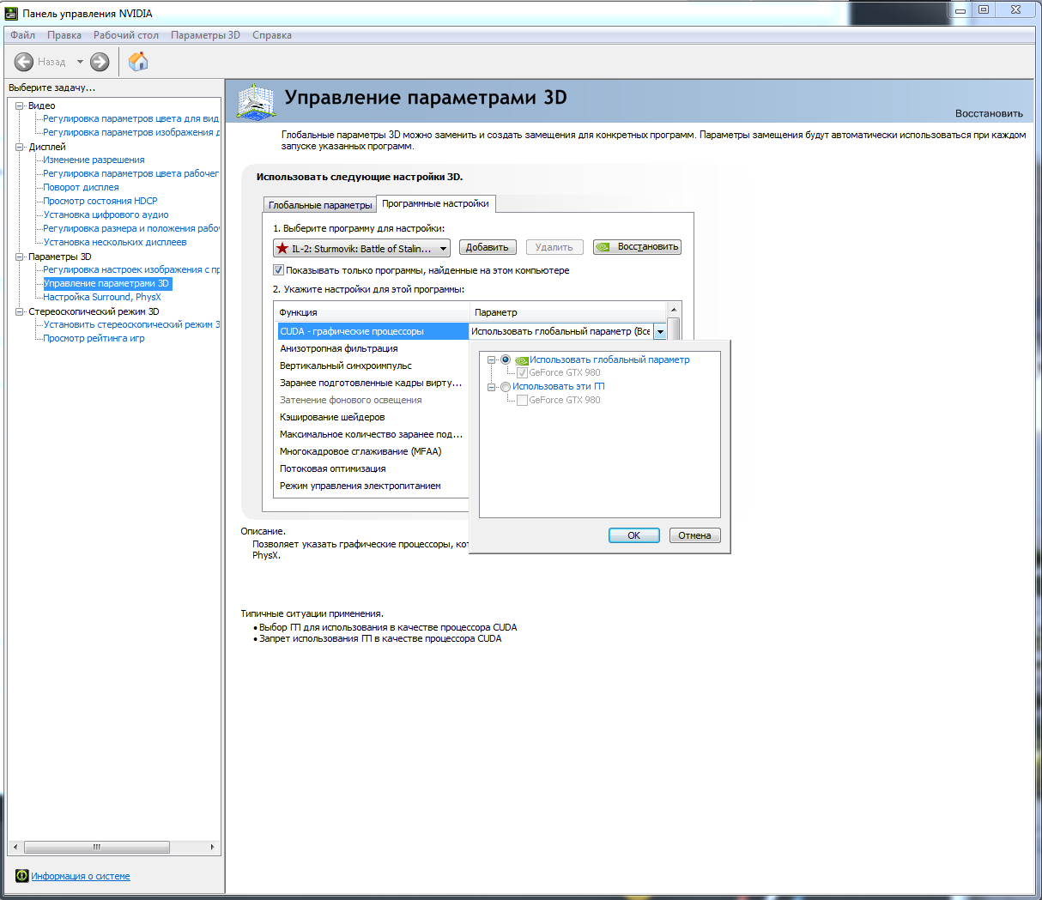
Task: Select the Вертикальный синхроимпульс row
Action: [373, 365]
